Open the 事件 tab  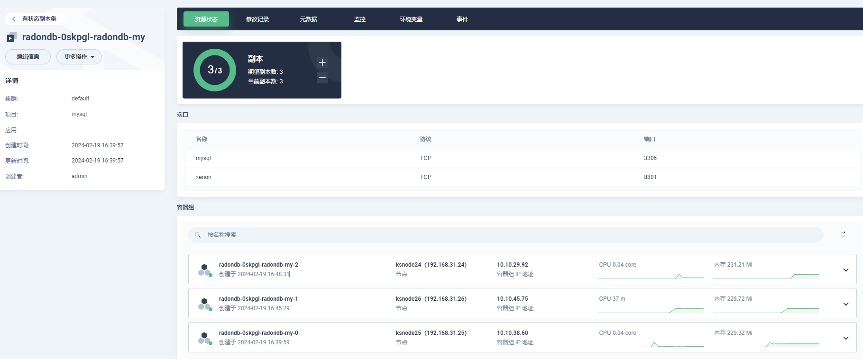tap(462, 19)
